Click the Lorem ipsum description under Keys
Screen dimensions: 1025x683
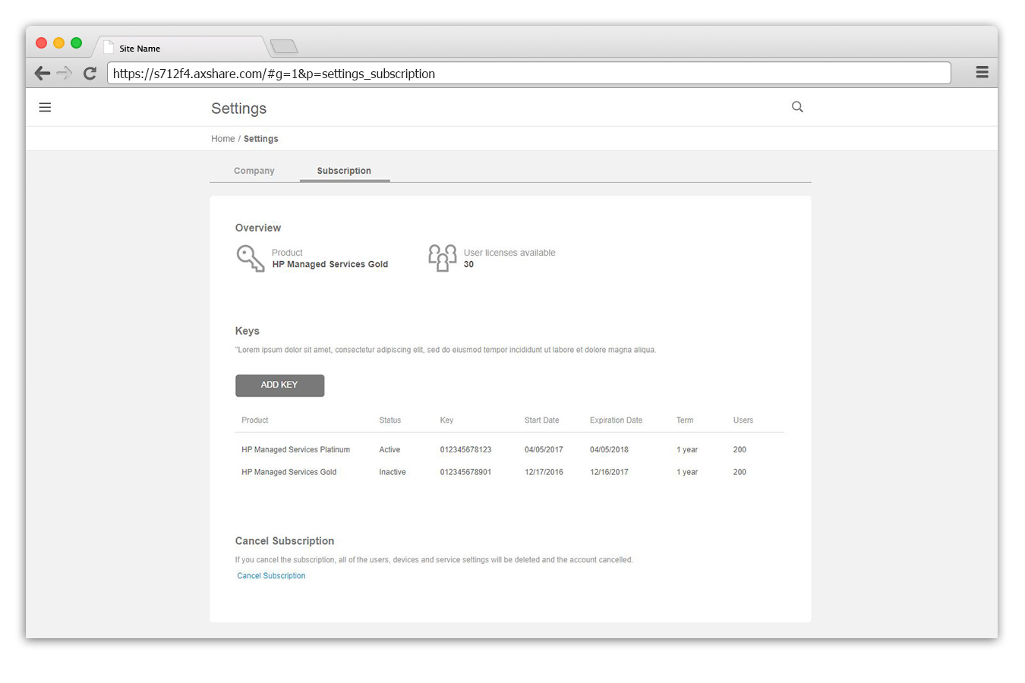(x=446, y=350)
